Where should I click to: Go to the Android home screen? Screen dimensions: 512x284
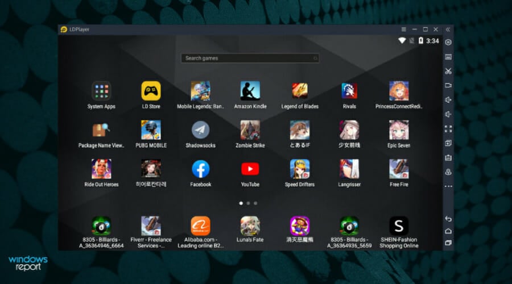pyautogui.click(x=448, y=231)
